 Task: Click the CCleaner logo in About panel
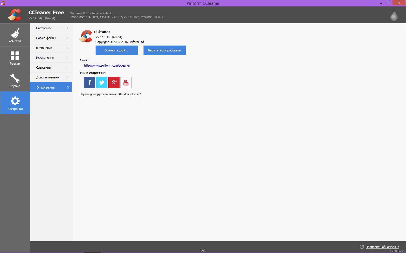86,36
